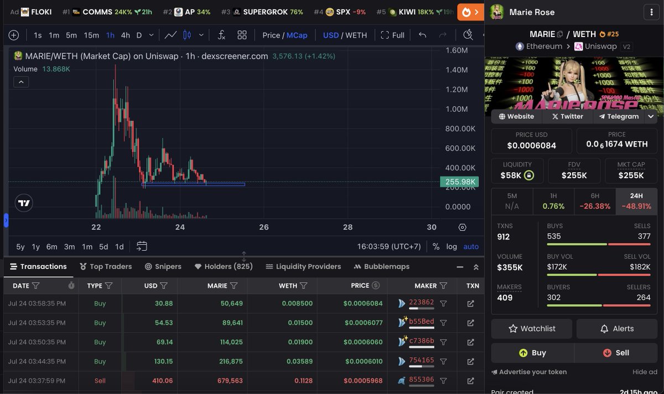Filter transactions by maker column
Viewport: 664px width, 394px height.
443,286
